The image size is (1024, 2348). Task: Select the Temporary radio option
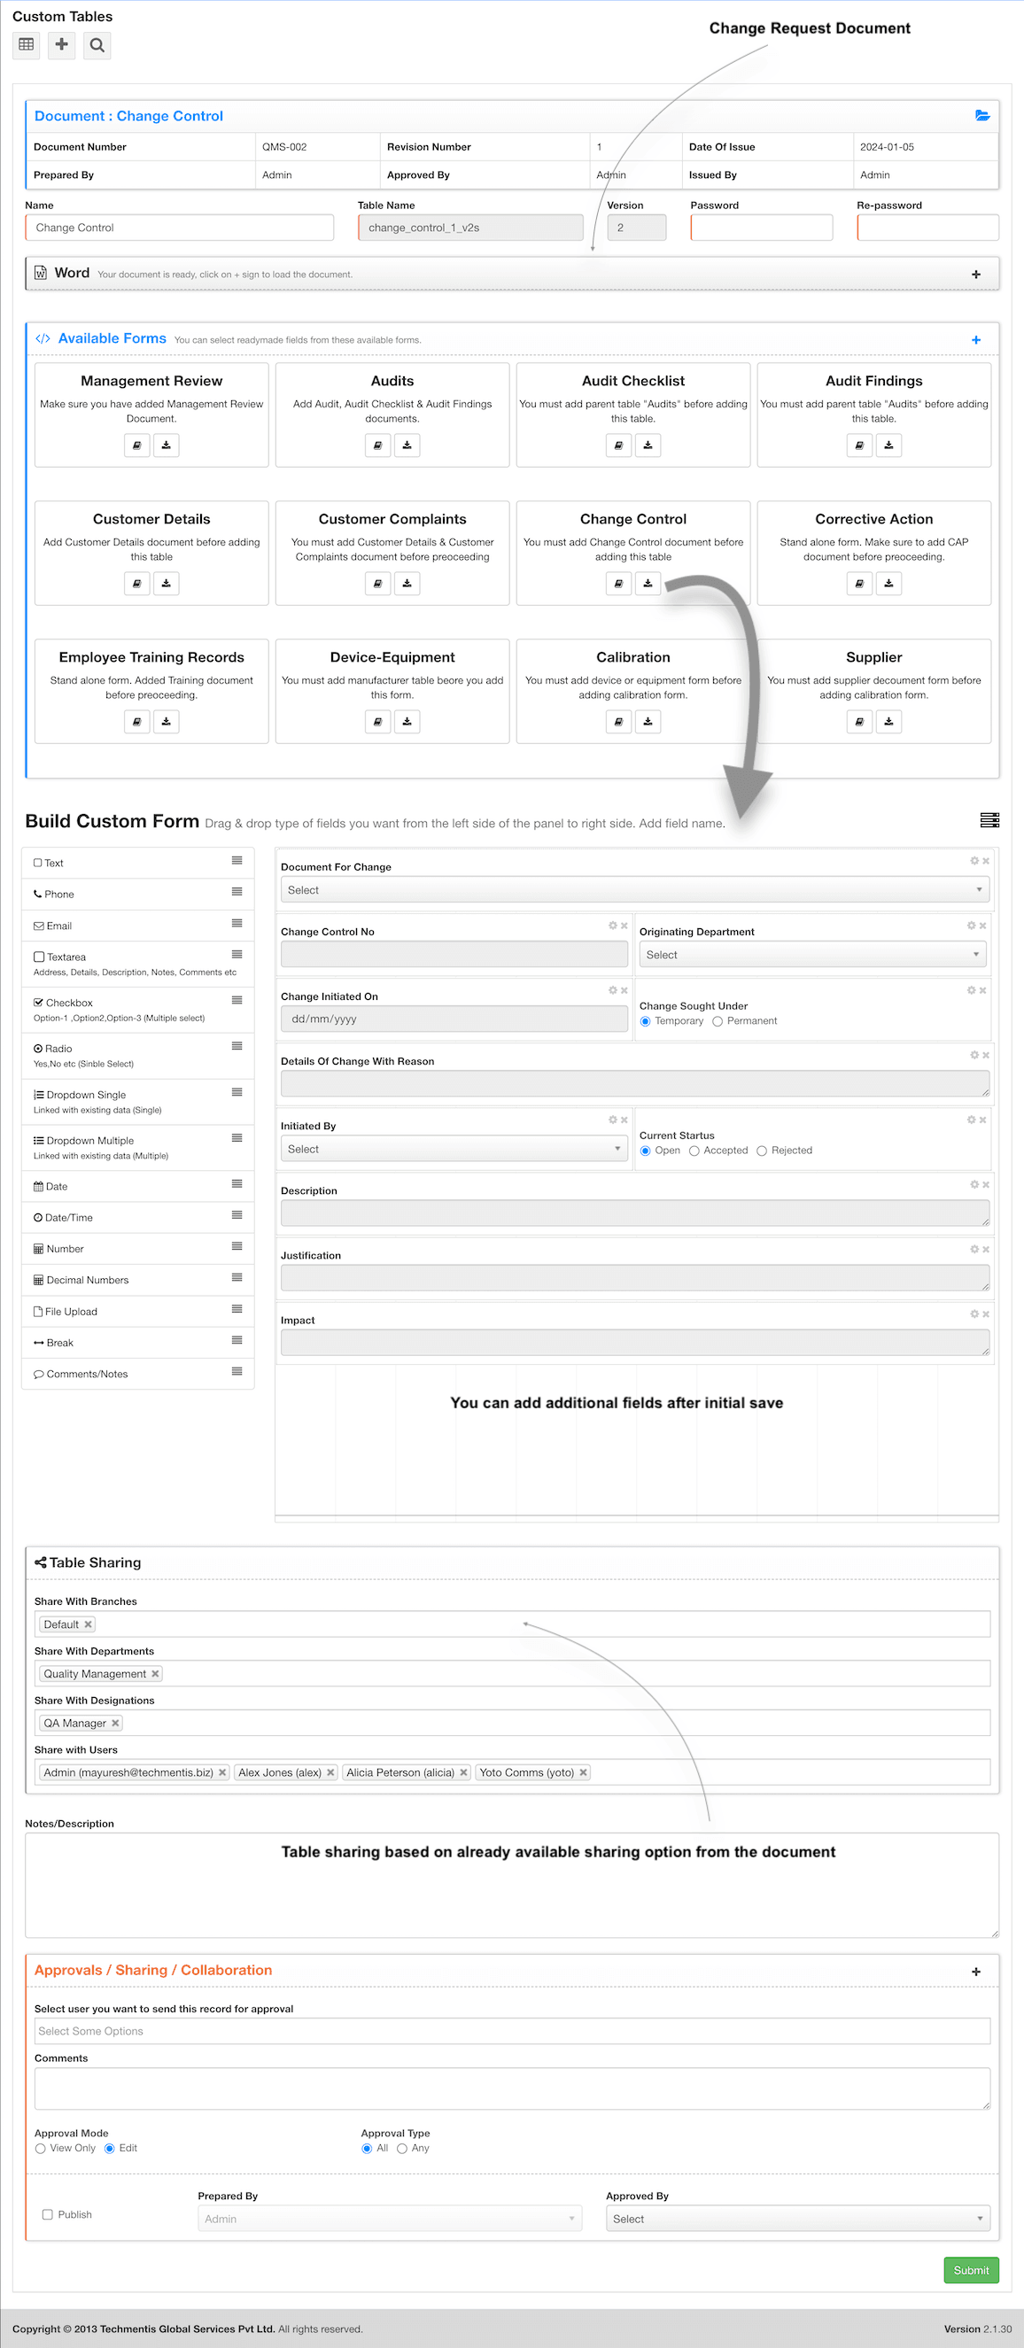[646, 1022]
